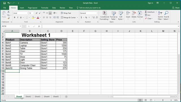Open Format as Table gallery

click(x=114, y=16)
